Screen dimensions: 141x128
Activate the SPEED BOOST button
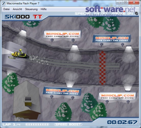68,124
